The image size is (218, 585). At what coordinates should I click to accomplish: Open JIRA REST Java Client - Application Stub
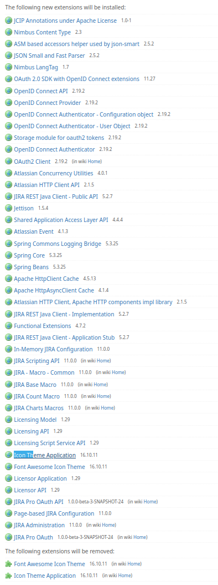pyautogui.click(x=64, y=337)
